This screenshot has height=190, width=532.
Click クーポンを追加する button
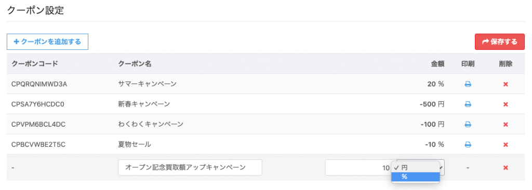pyautogui.click(x=47, y=42)
